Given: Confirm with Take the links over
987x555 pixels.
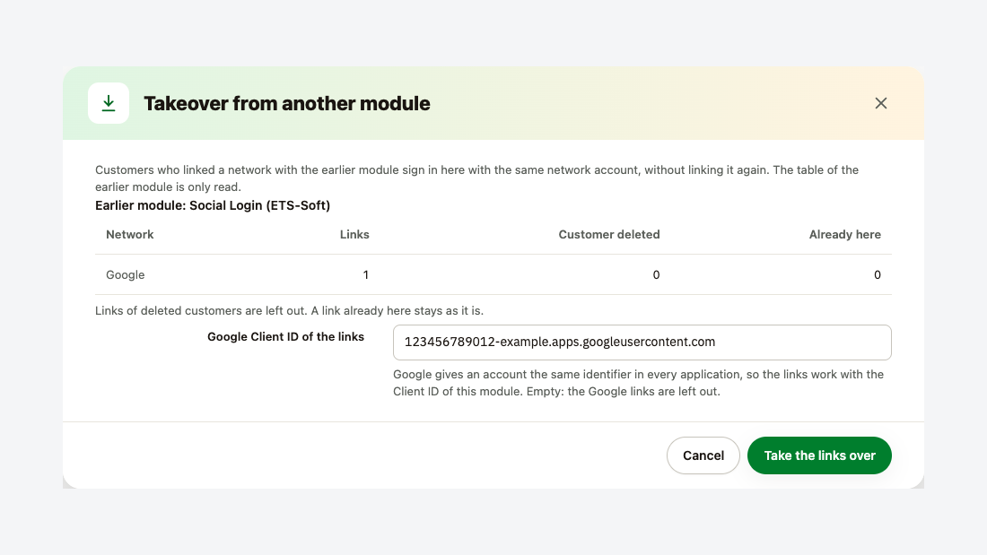Looking at the screenshot, I should click(819, 455).
